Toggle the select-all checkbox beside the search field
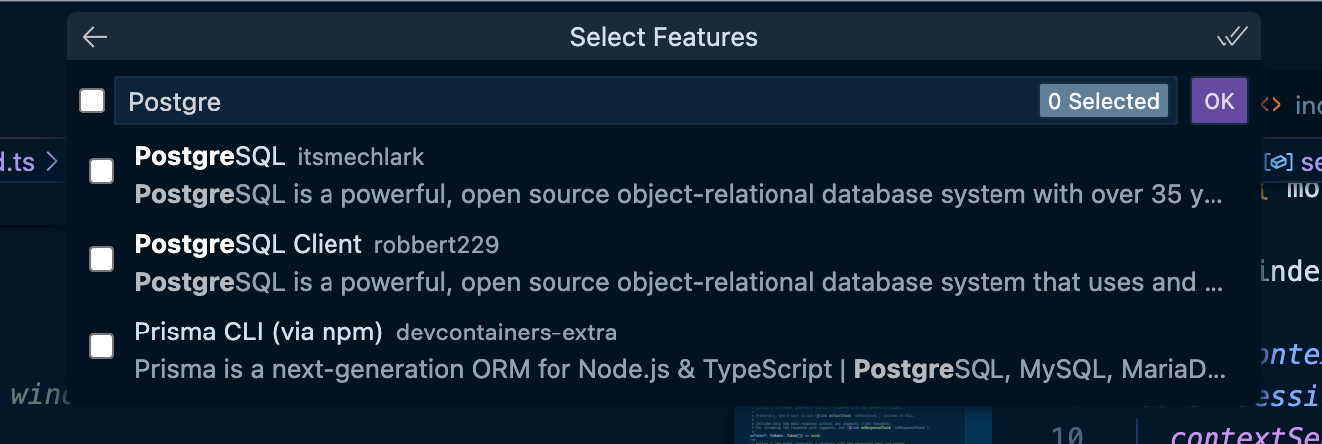This screenshot has width=1322, height=444. (92, 101)
